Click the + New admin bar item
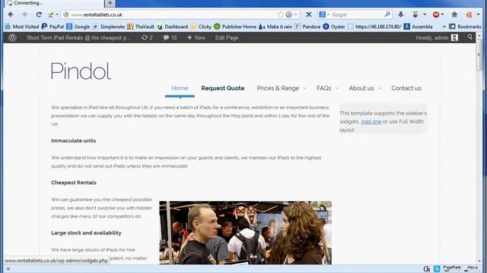This screenshot has width=487, height=273. click(x=196, y=38)
